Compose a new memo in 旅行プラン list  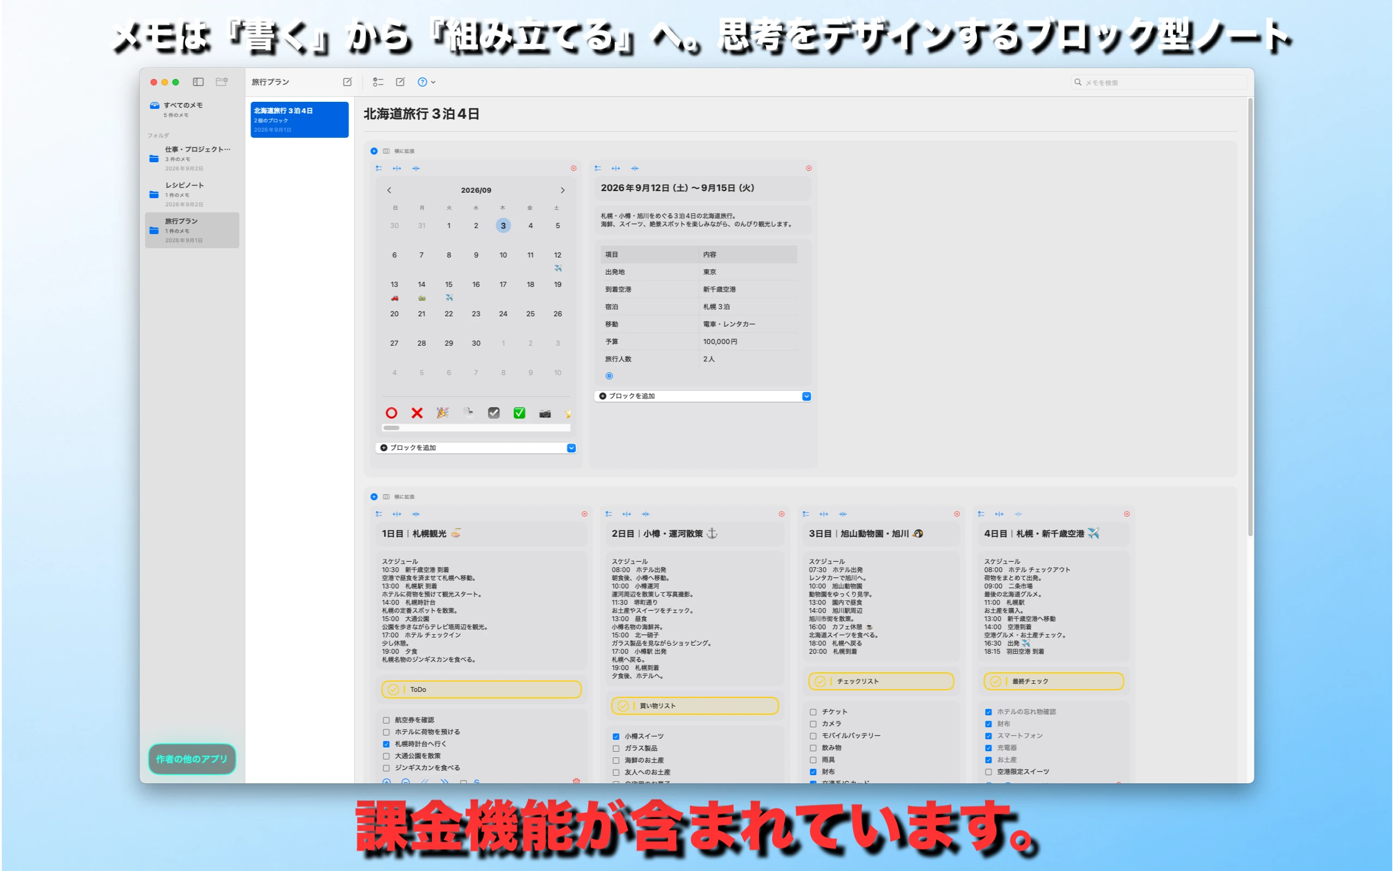click(x=347, y=82)
